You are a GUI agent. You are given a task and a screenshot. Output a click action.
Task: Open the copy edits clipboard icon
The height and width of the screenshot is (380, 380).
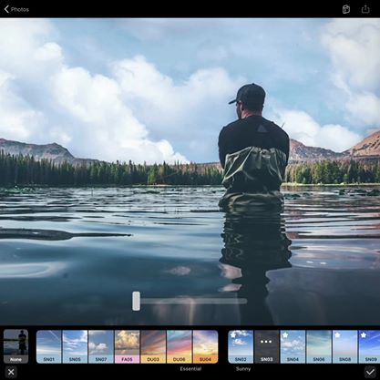click(346, 9)
